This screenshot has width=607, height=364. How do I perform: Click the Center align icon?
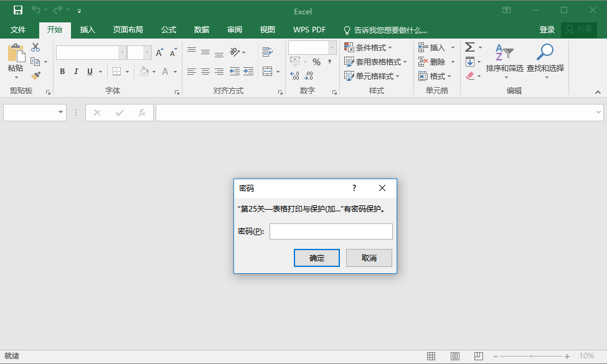(205, 72)
